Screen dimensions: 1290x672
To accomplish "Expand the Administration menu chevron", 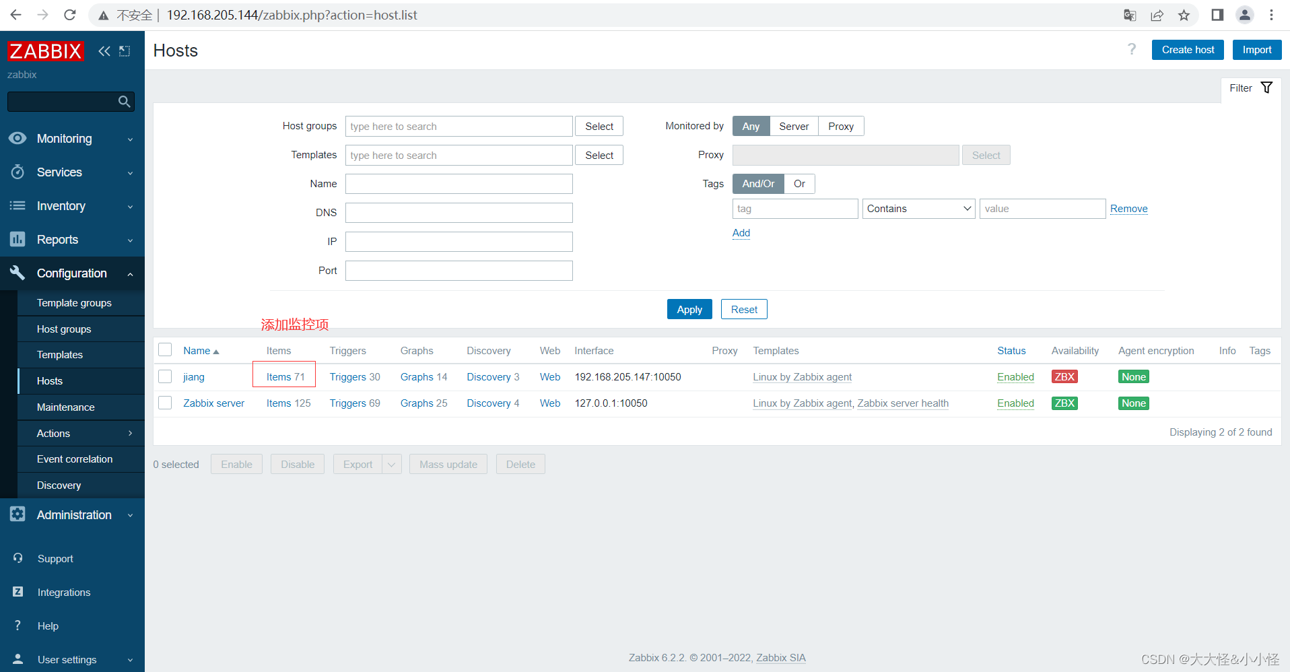I will [x=130, y=516].
